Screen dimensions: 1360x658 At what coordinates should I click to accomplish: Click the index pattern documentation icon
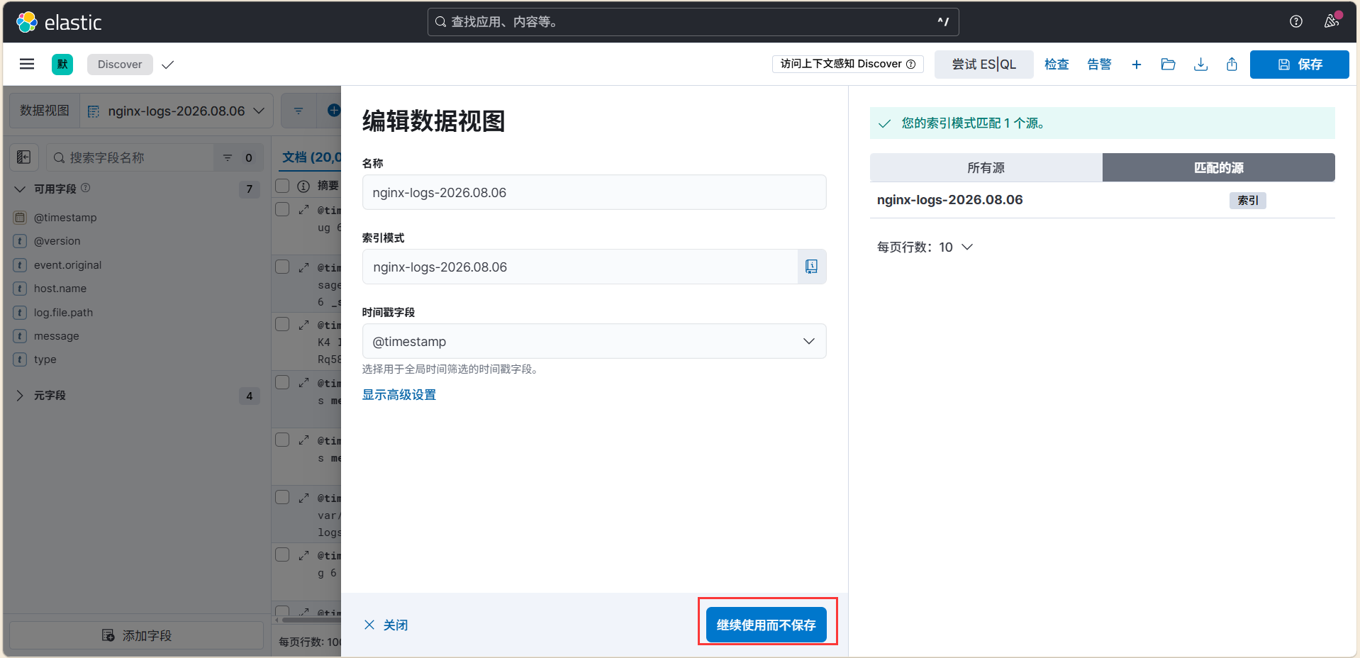(812, 267)
